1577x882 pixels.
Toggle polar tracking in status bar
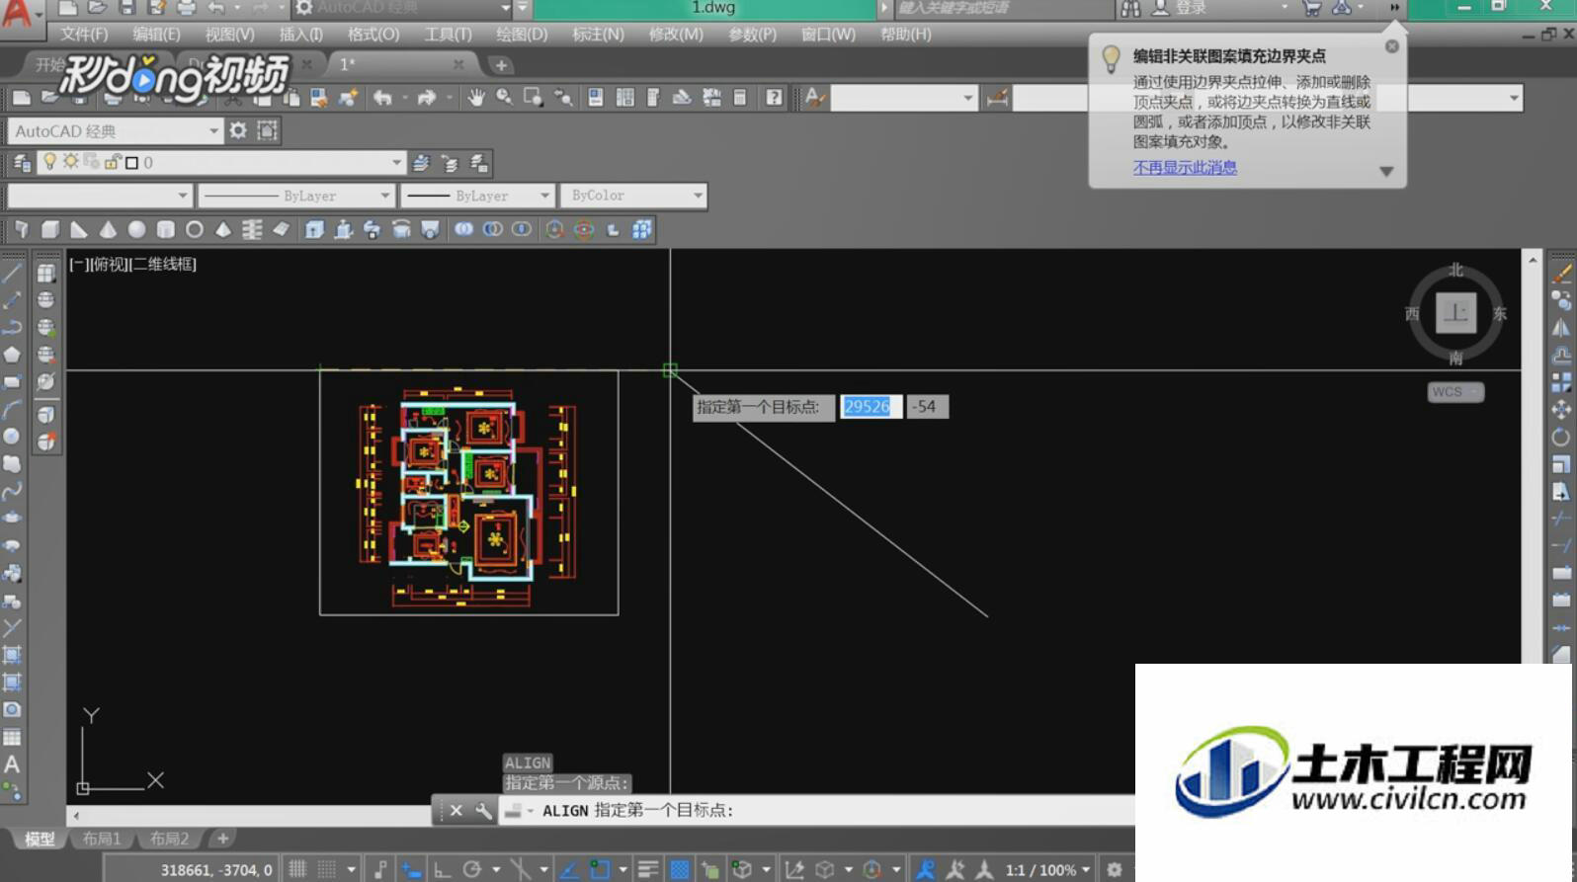(x=472, y=869)
